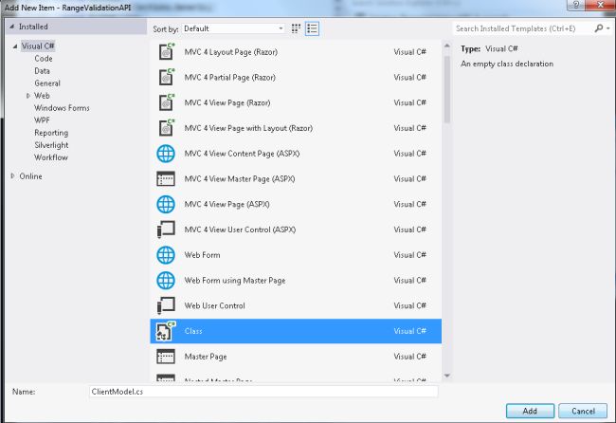The width and height of the screenshot is (616, 423).
Task: Click the Class template icon
Action: click(166, 331)
